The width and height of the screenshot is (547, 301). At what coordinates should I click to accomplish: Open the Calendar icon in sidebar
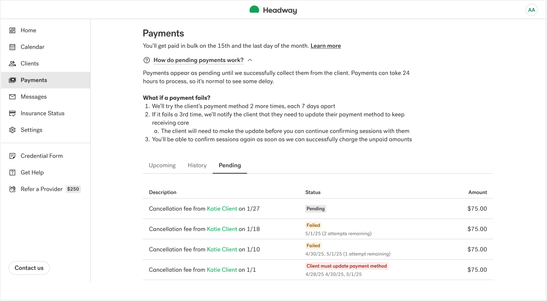pos(12,47)
